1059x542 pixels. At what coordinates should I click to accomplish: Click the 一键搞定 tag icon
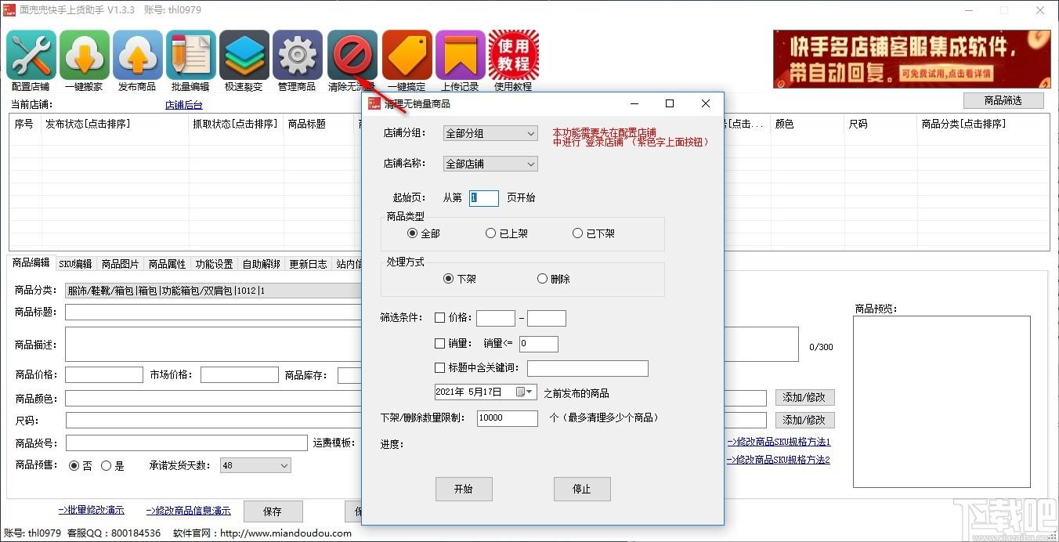407,56
